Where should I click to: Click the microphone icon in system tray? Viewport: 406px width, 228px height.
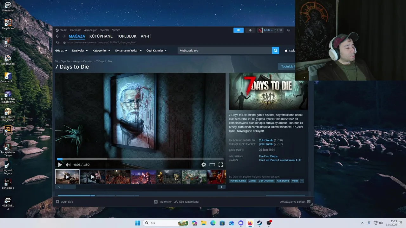[369, 223]
